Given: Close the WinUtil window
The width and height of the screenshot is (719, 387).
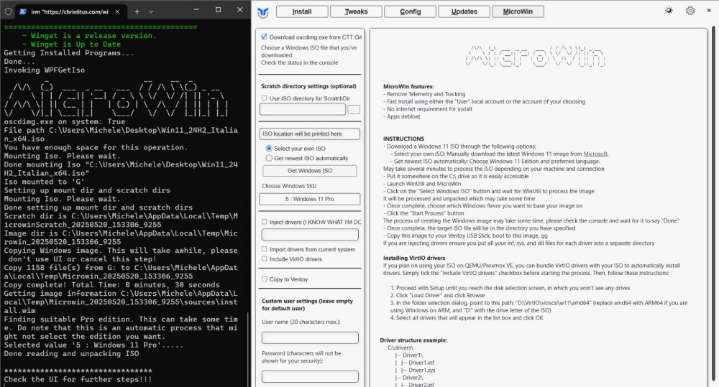Looking at the screenshot, I should click(x=708, y=10).
